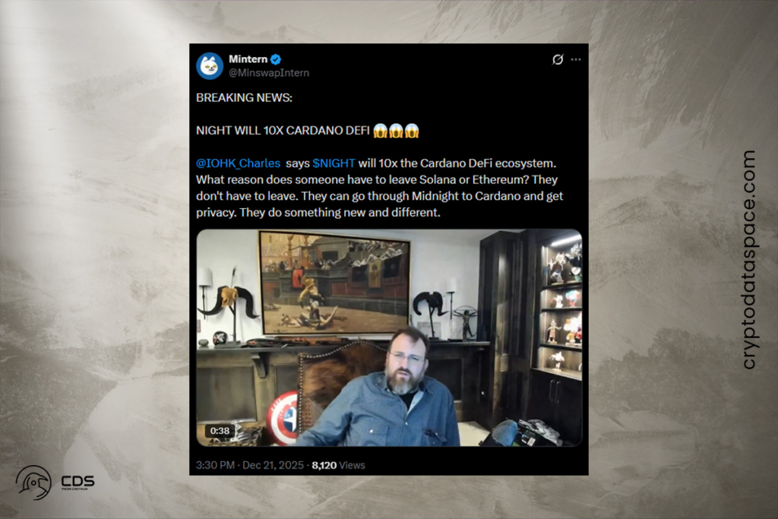Click the 3:30 PM timestamp
The image size is (778, 519).
tap(215, 465)
